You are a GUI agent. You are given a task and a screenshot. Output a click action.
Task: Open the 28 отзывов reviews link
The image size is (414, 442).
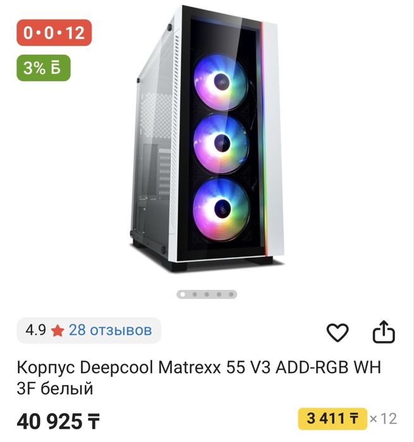point(110,330)
